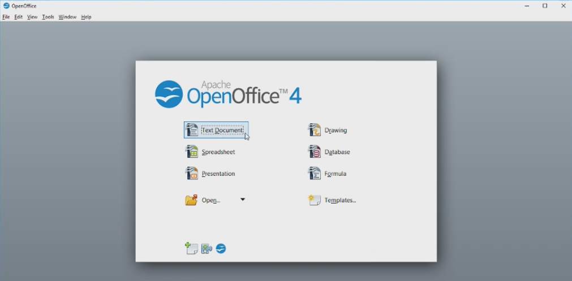Screen dimensions: 572x281
Task: Open the Tools menu
Action: (x=48, y=17)
